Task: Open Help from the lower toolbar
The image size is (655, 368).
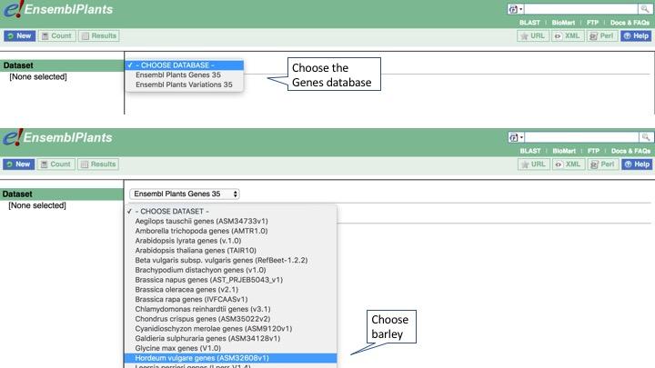Action: [637, 164]
